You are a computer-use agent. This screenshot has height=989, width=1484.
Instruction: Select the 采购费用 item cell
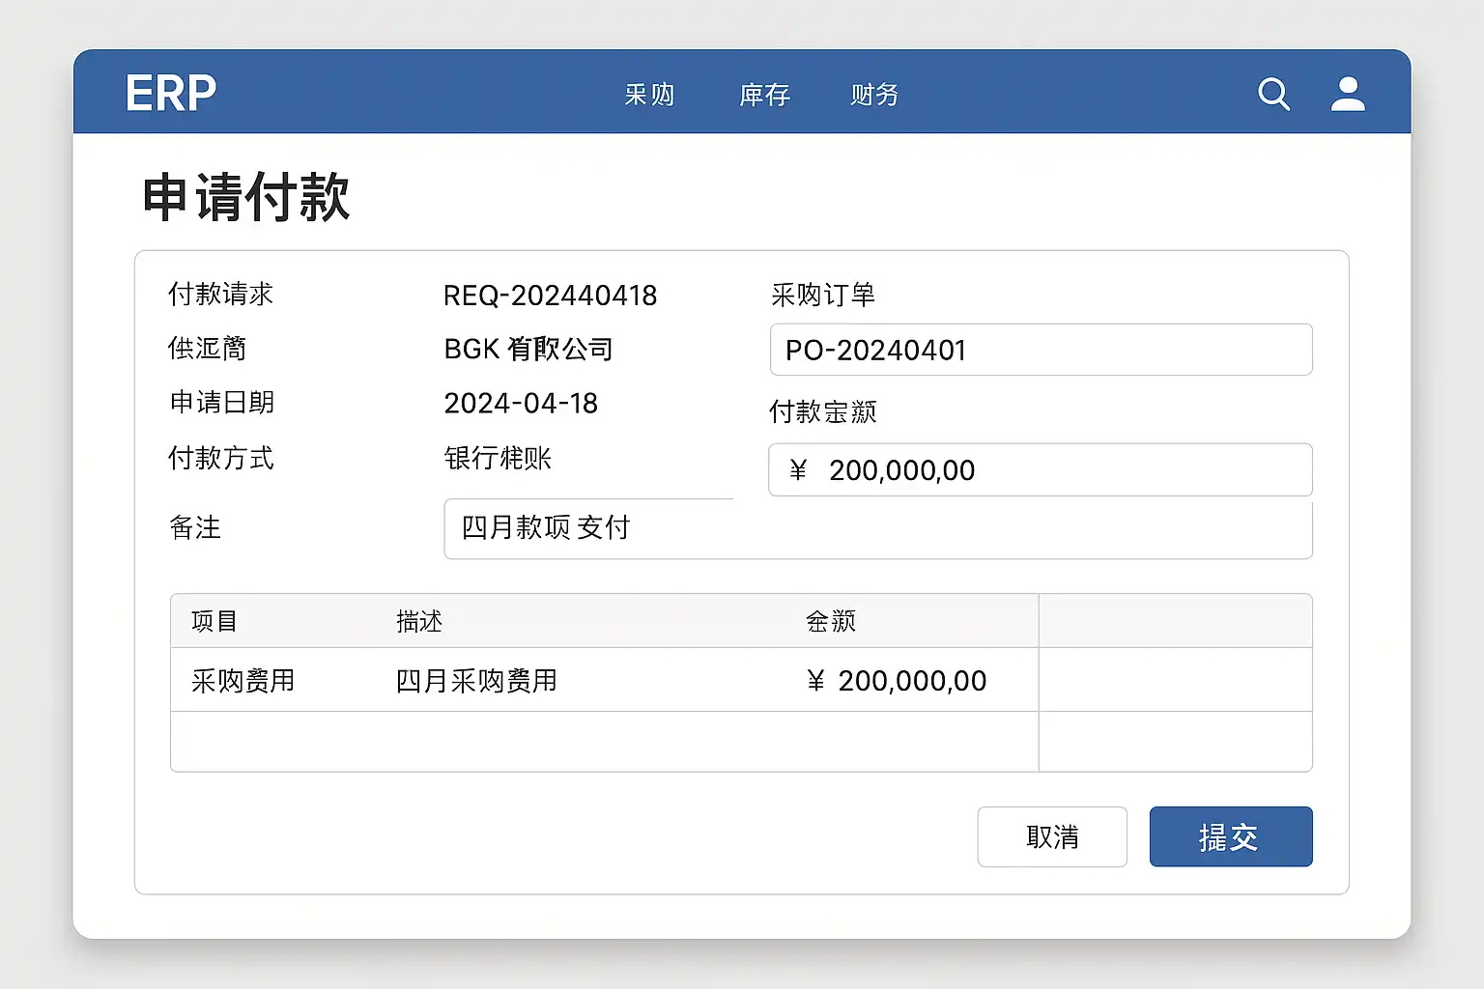coord(243,681)
